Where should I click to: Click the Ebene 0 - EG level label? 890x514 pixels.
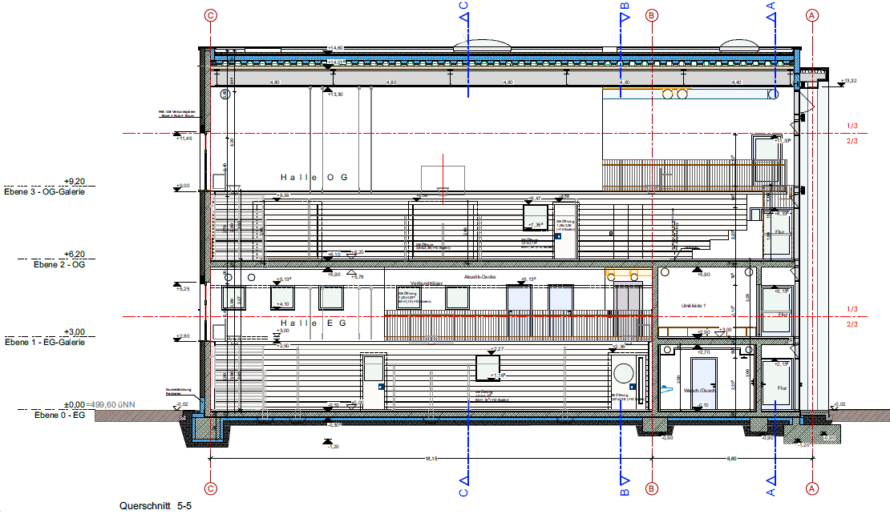click(59, 416)
